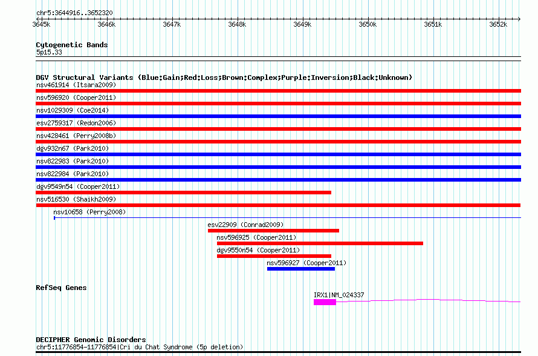This screenshot has width=538, height=356.
Task: Click the 3650k ruler tick label
Action: click(368, 24)
